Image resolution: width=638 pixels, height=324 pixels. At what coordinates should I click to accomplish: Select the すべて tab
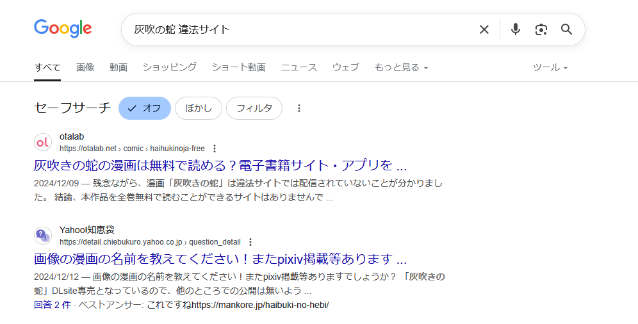47,67
